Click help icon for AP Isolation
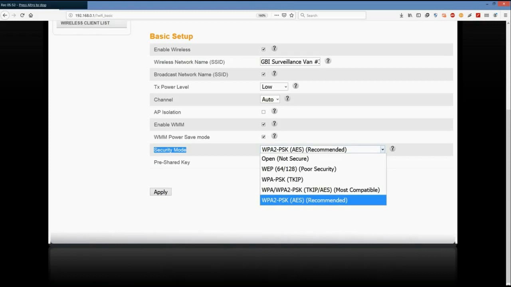The width and height of the screenshot is (511, 287). (274, 111)
